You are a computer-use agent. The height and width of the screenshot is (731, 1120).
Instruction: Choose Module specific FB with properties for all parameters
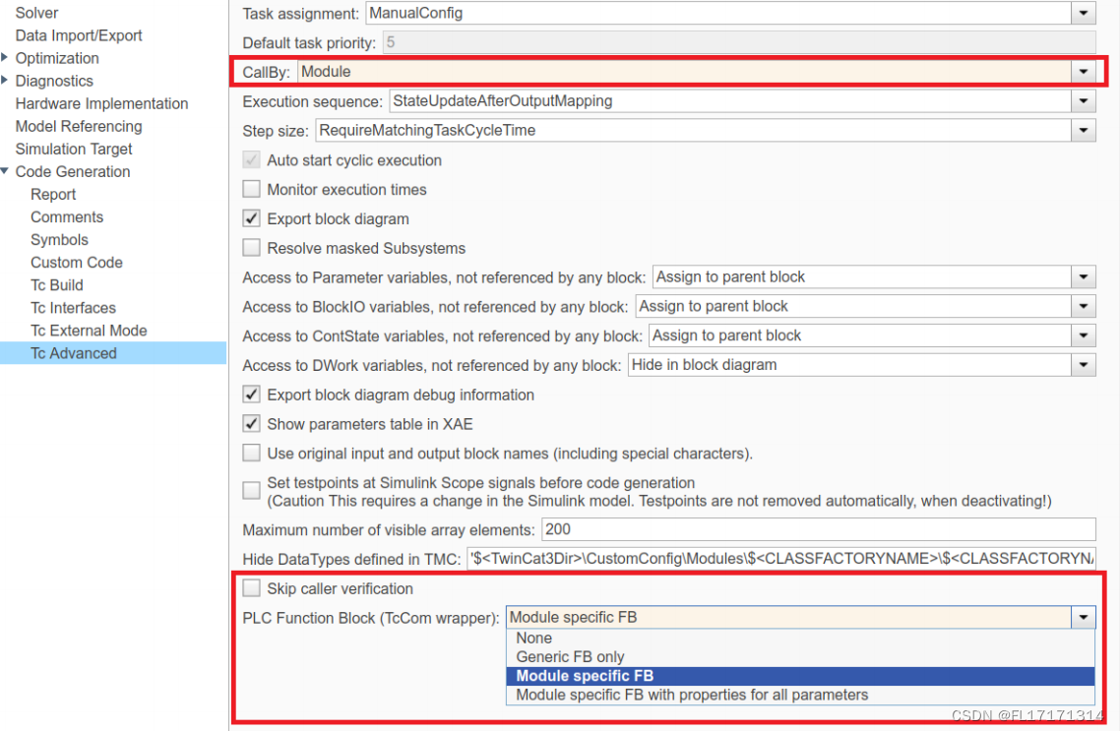(x=800, y=695)
